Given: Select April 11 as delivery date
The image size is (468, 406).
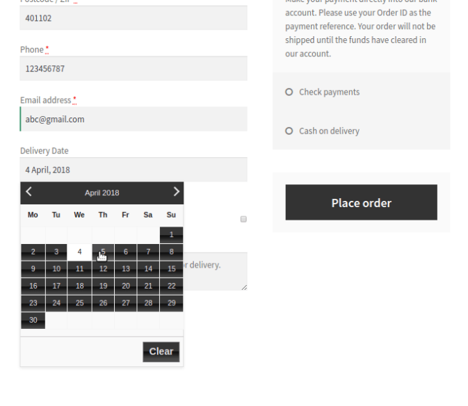Looking at the screenshot, I should (x=79, y=269).
